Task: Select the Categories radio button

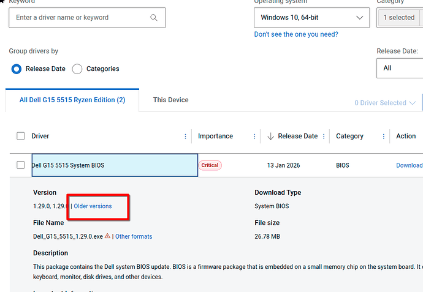Action: 77,69
